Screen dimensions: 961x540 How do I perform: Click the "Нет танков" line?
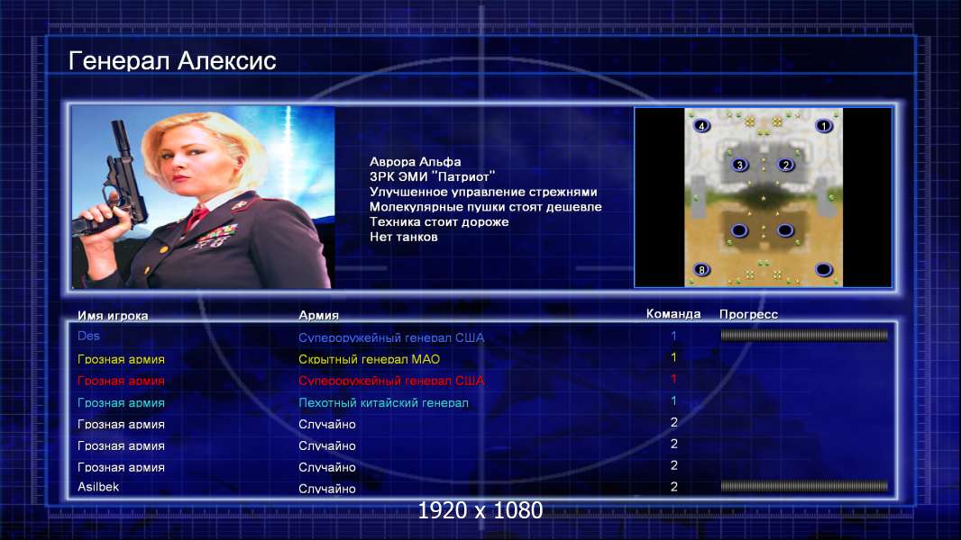[x=403, y=237]
